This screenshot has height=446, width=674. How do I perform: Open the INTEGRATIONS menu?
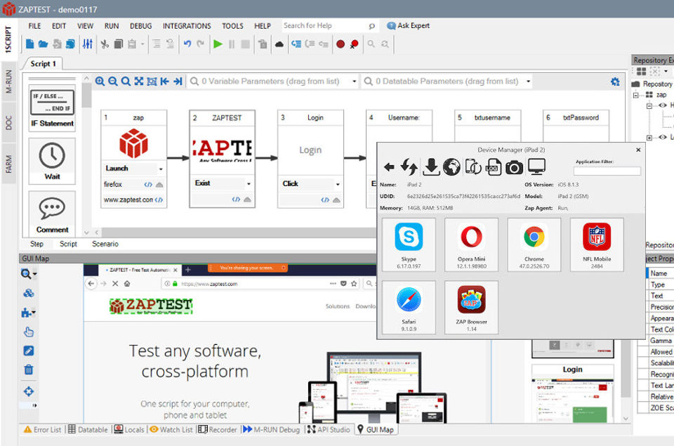pos(187,26)
